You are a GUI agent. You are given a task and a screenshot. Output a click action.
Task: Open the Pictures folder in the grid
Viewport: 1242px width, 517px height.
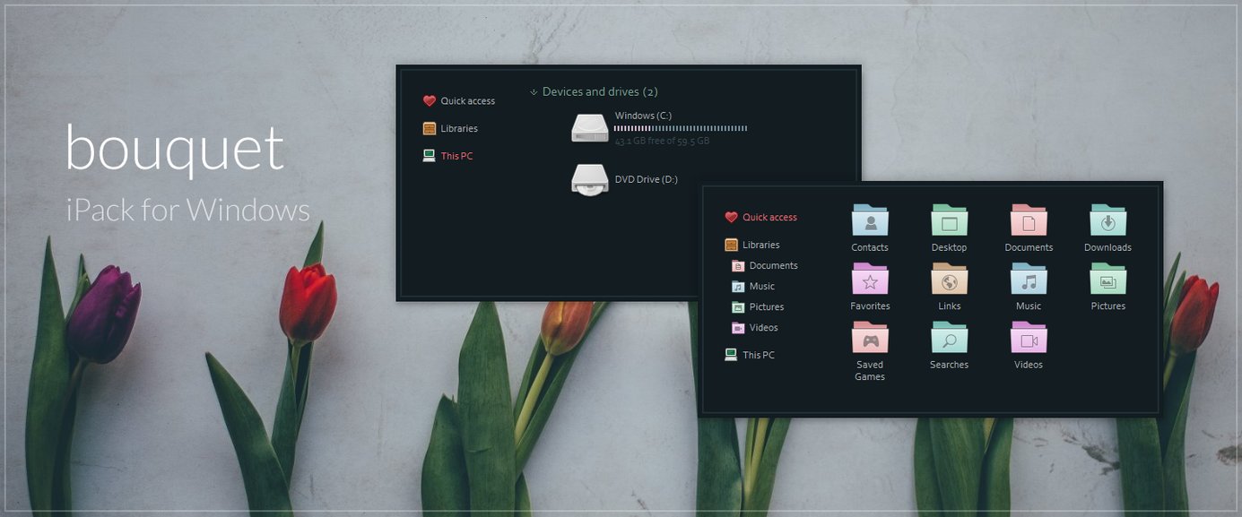pos(1107,280)
